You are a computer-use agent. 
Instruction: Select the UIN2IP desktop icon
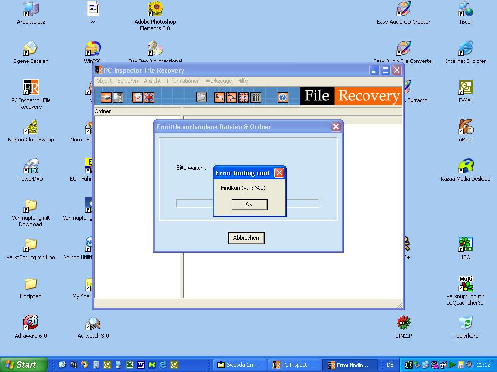403,327
